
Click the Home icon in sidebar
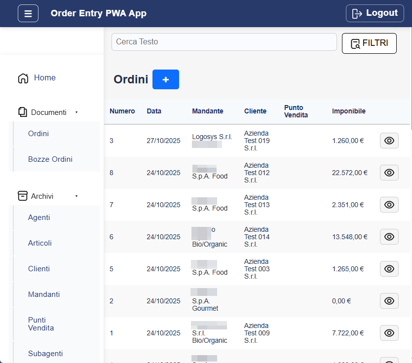23,78
